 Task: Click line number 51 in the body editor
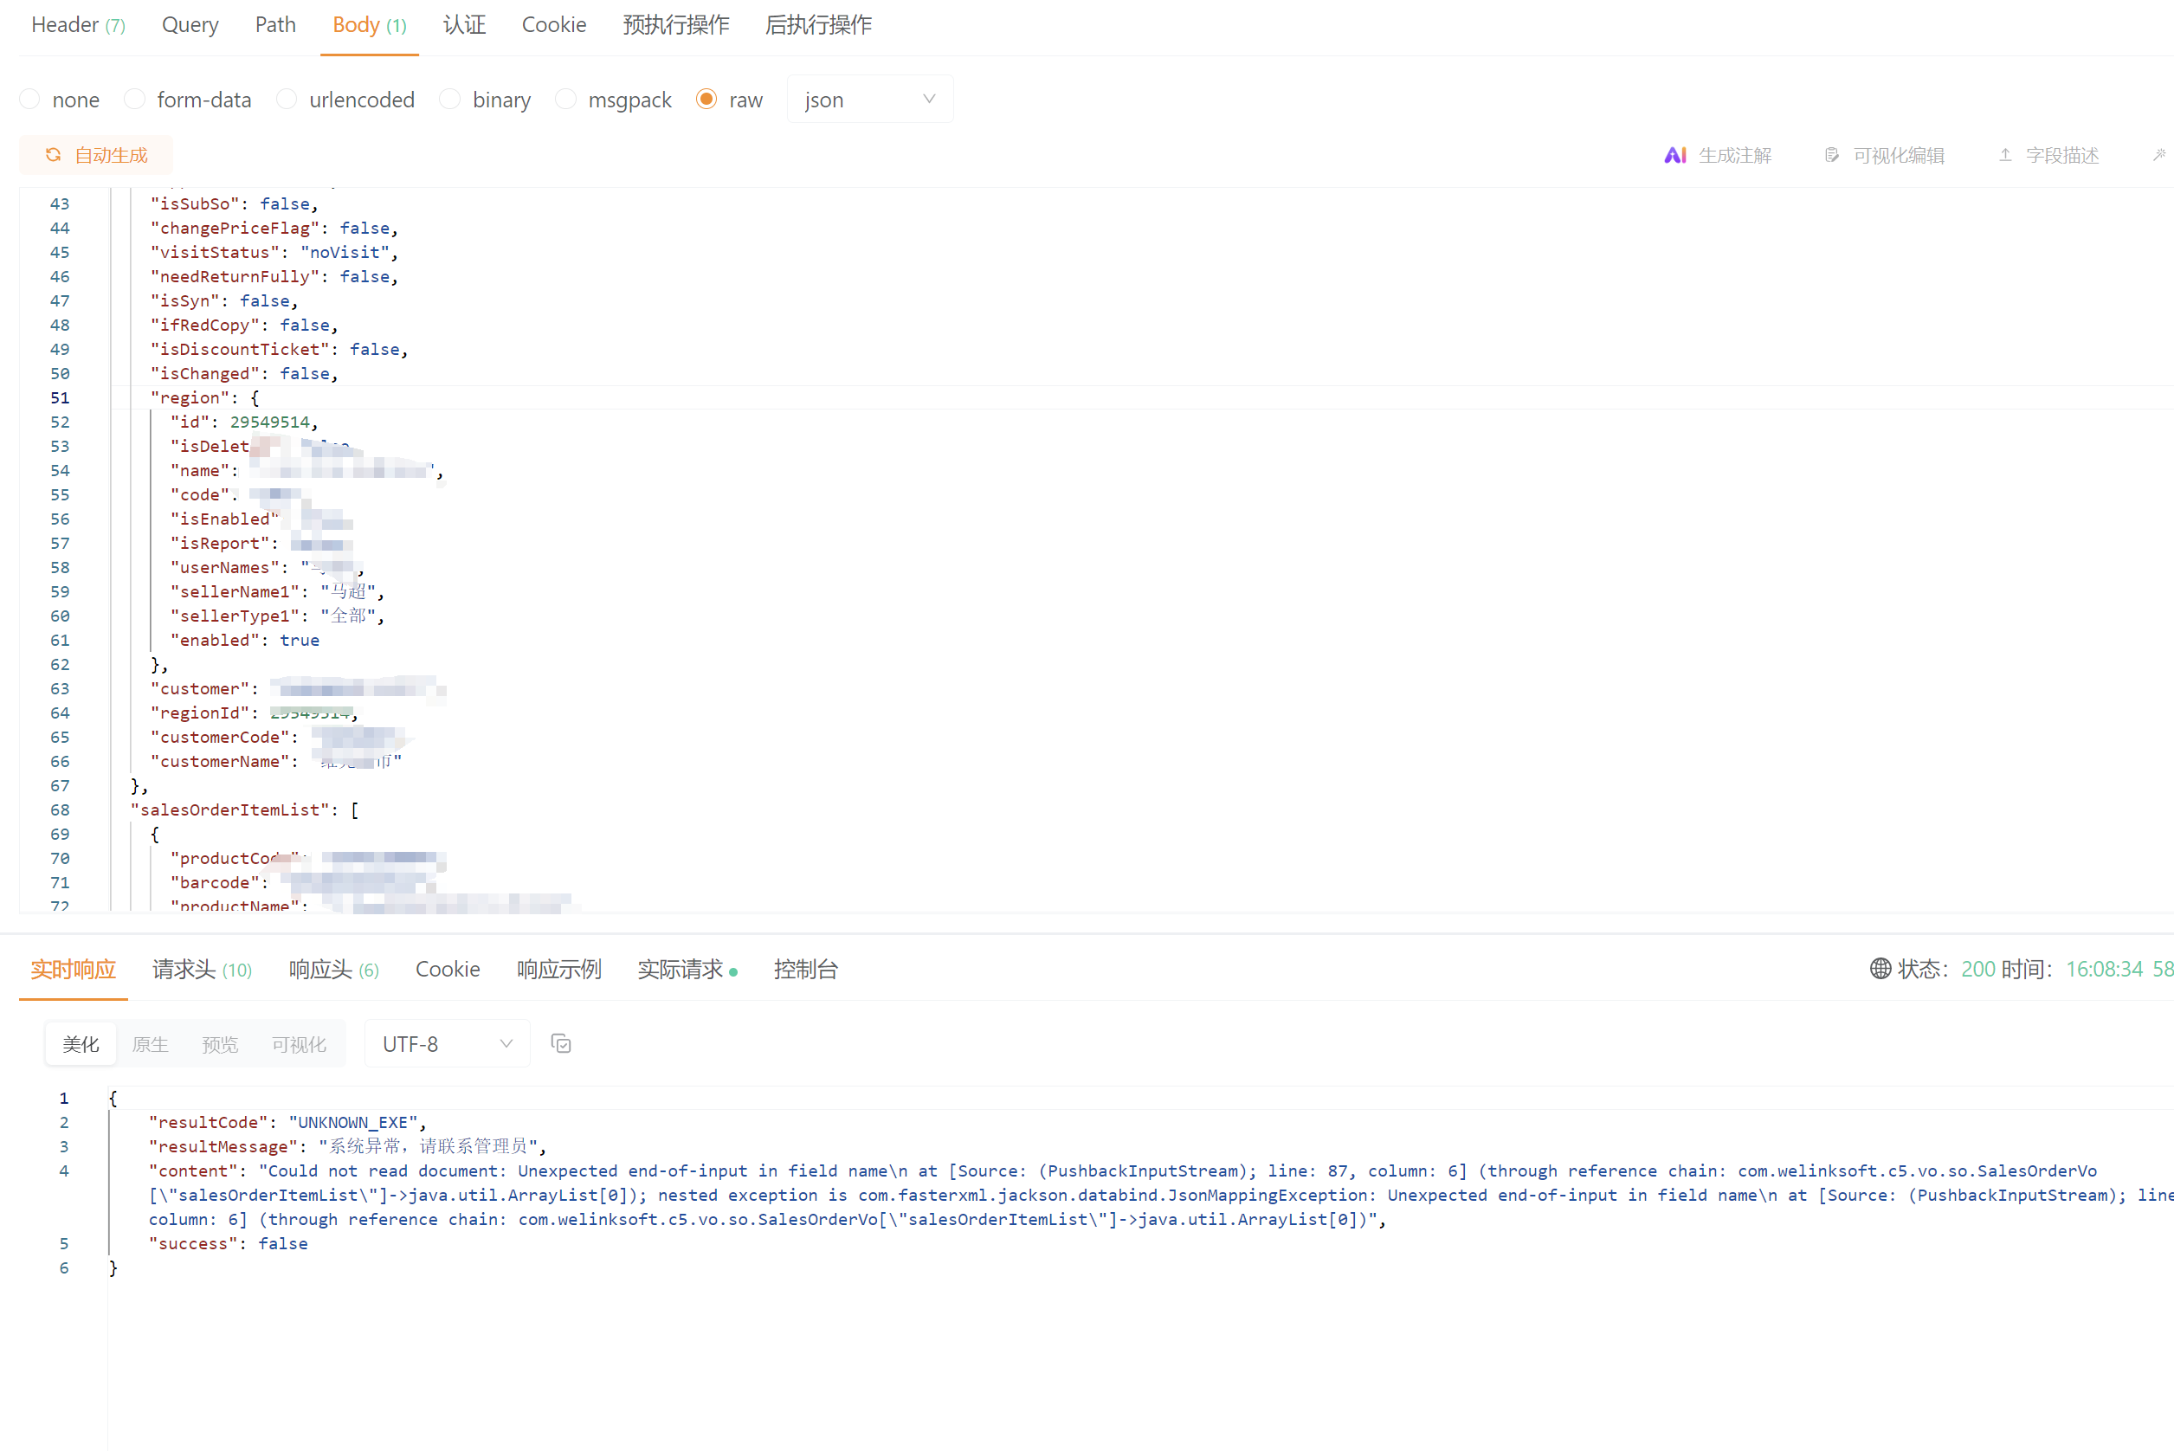(x=60, y=398)
